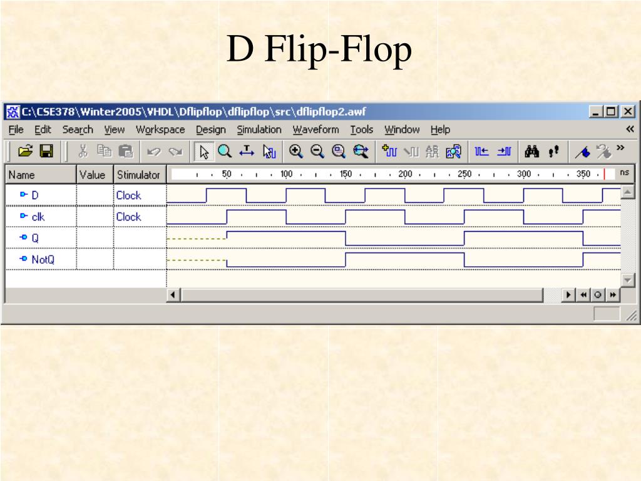Viewport: 641px width, 481px height.
Task: Click the Name column header
Action: click(41, 175)
